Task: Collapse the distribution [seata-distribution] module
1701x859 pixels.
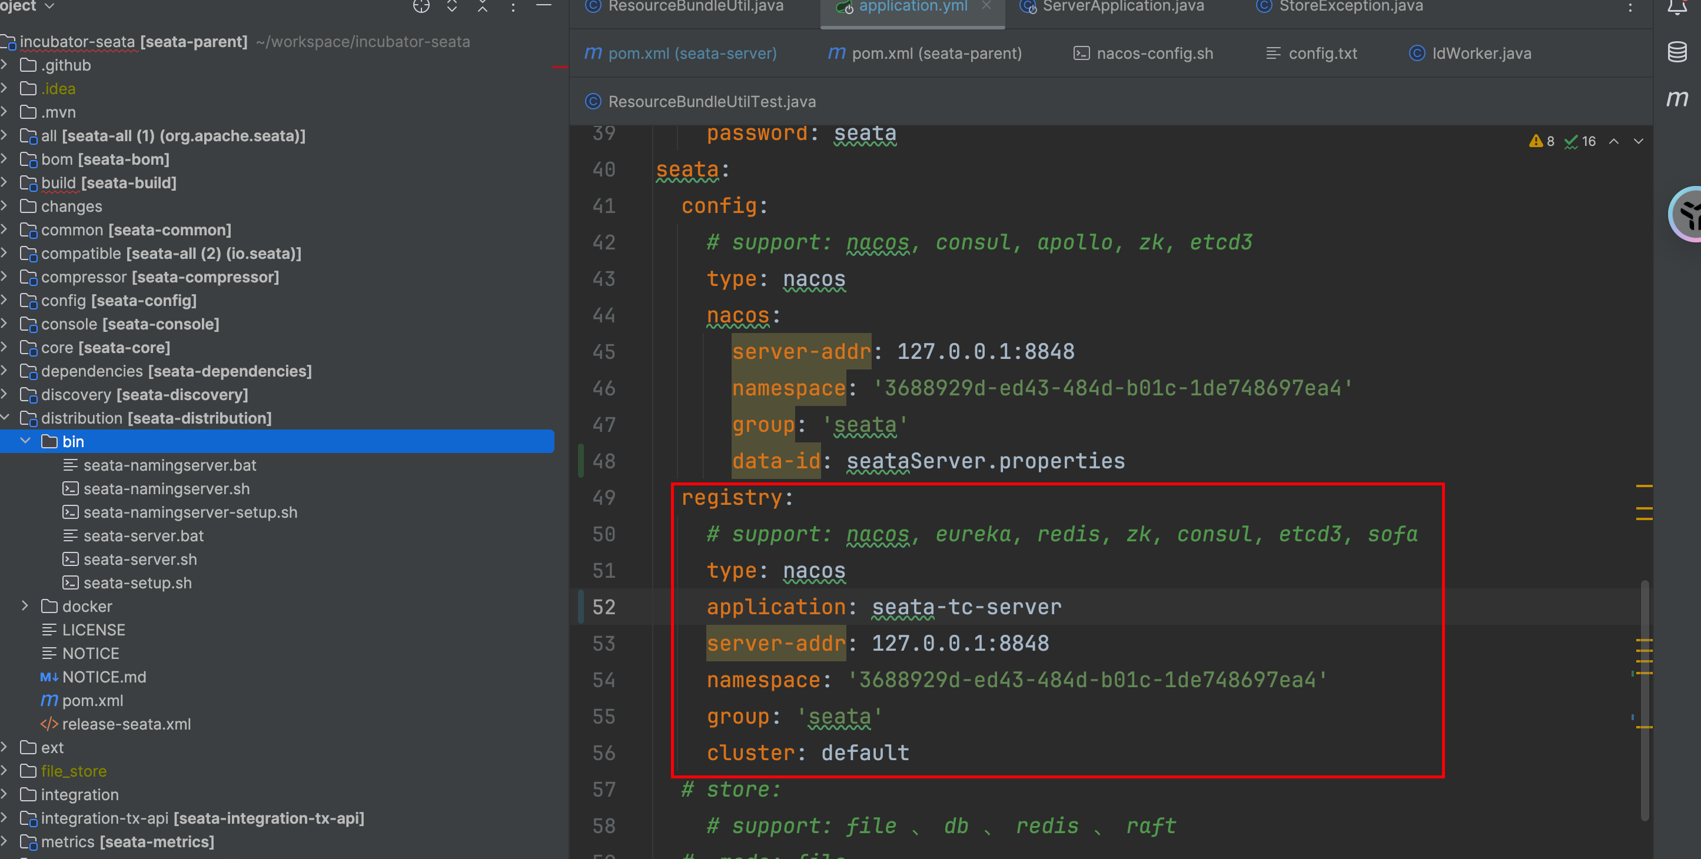Action: point(5,418)
